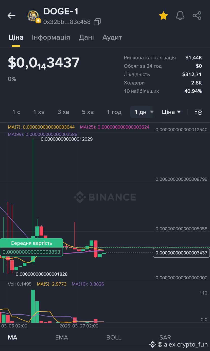The image size is (210, 351).
Task: Tap the chart low label 0,000000000000001828
Action: pos(42,274)
